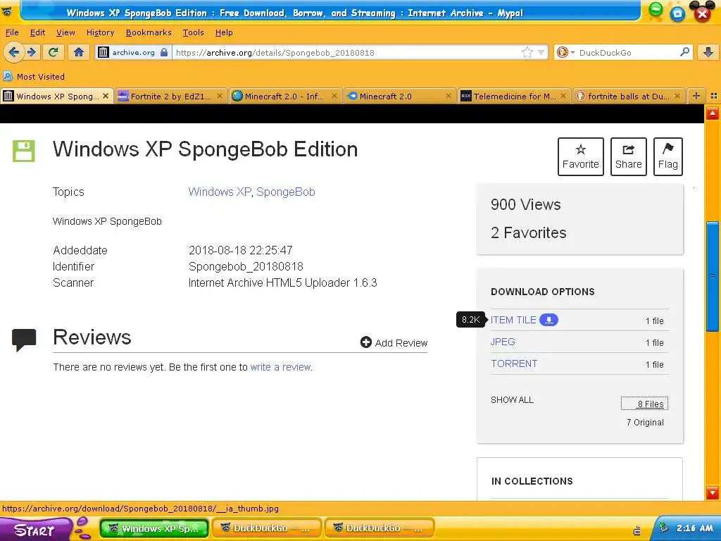Image resolution: width=721 pixels, height=541 pixels.
Task: Click the 7 Original files text
Action: [645, 423]
